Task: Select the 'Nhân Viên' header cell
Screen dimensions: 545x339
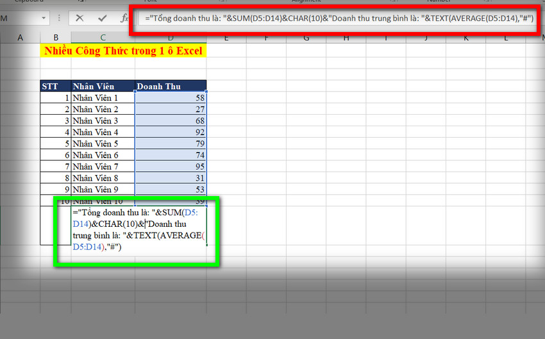Action: 103,86
